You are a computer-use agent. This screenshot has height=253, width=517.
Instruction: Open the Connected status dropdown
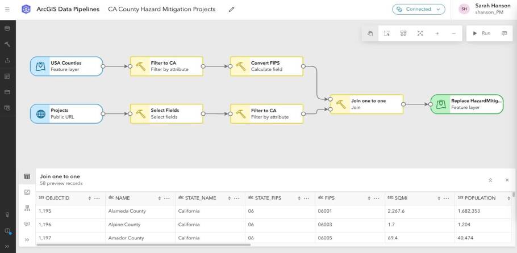418,9
